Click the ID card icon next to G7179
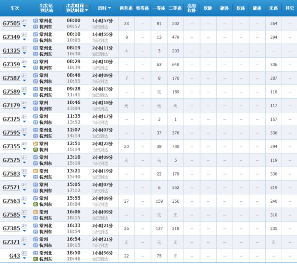This screenshot has width=297, height=264. click(x=24, y=102)
